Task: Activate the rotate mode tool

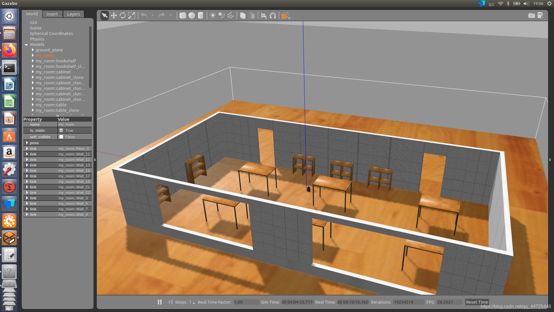Action: [x=123, y=15]
